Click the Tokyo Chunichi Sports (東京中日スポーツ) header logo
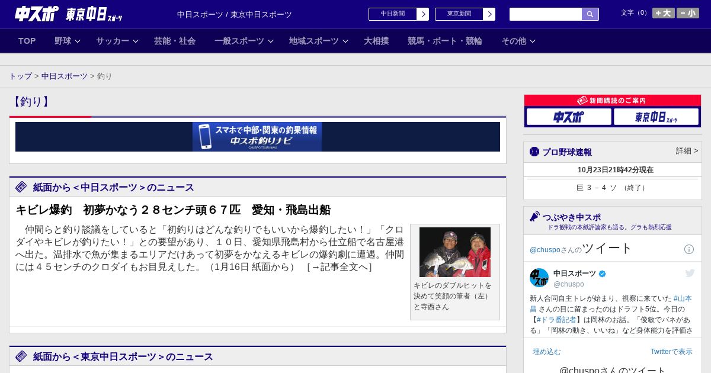 point(94,14)
